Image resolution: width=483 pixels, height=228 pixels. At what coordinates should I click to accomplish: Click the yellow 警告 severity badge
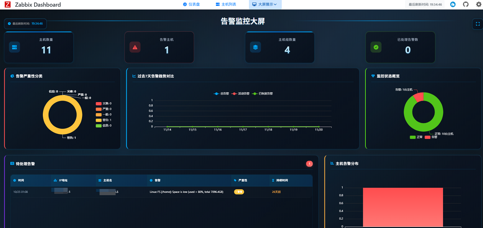[239, 192]
